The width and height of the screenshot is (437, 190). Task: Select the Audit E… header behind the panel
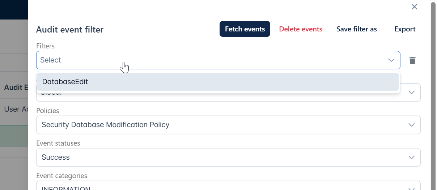pos(16,87)
